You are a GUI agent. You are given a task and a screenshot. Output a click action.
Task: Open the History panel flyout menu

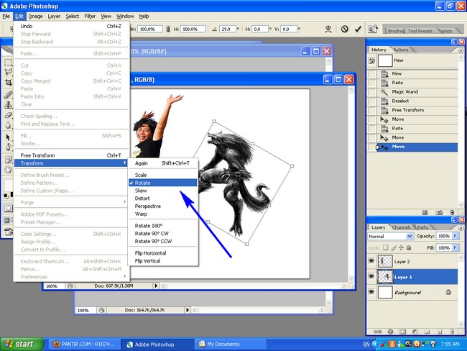tap(461, 50)
